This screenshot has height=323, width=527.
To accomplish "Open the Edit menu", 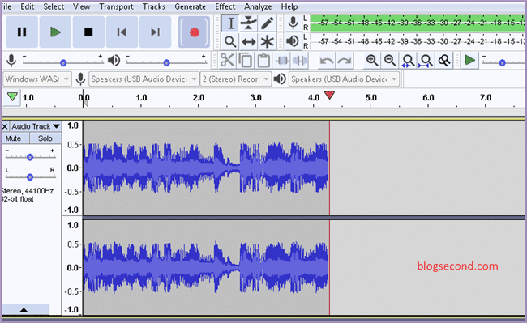I will point(28,6).
